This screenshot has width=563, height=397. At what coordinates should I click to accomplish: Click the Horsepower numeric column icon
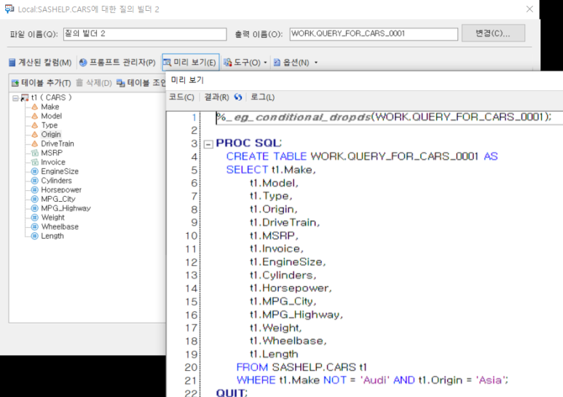(x=34, y=190)
